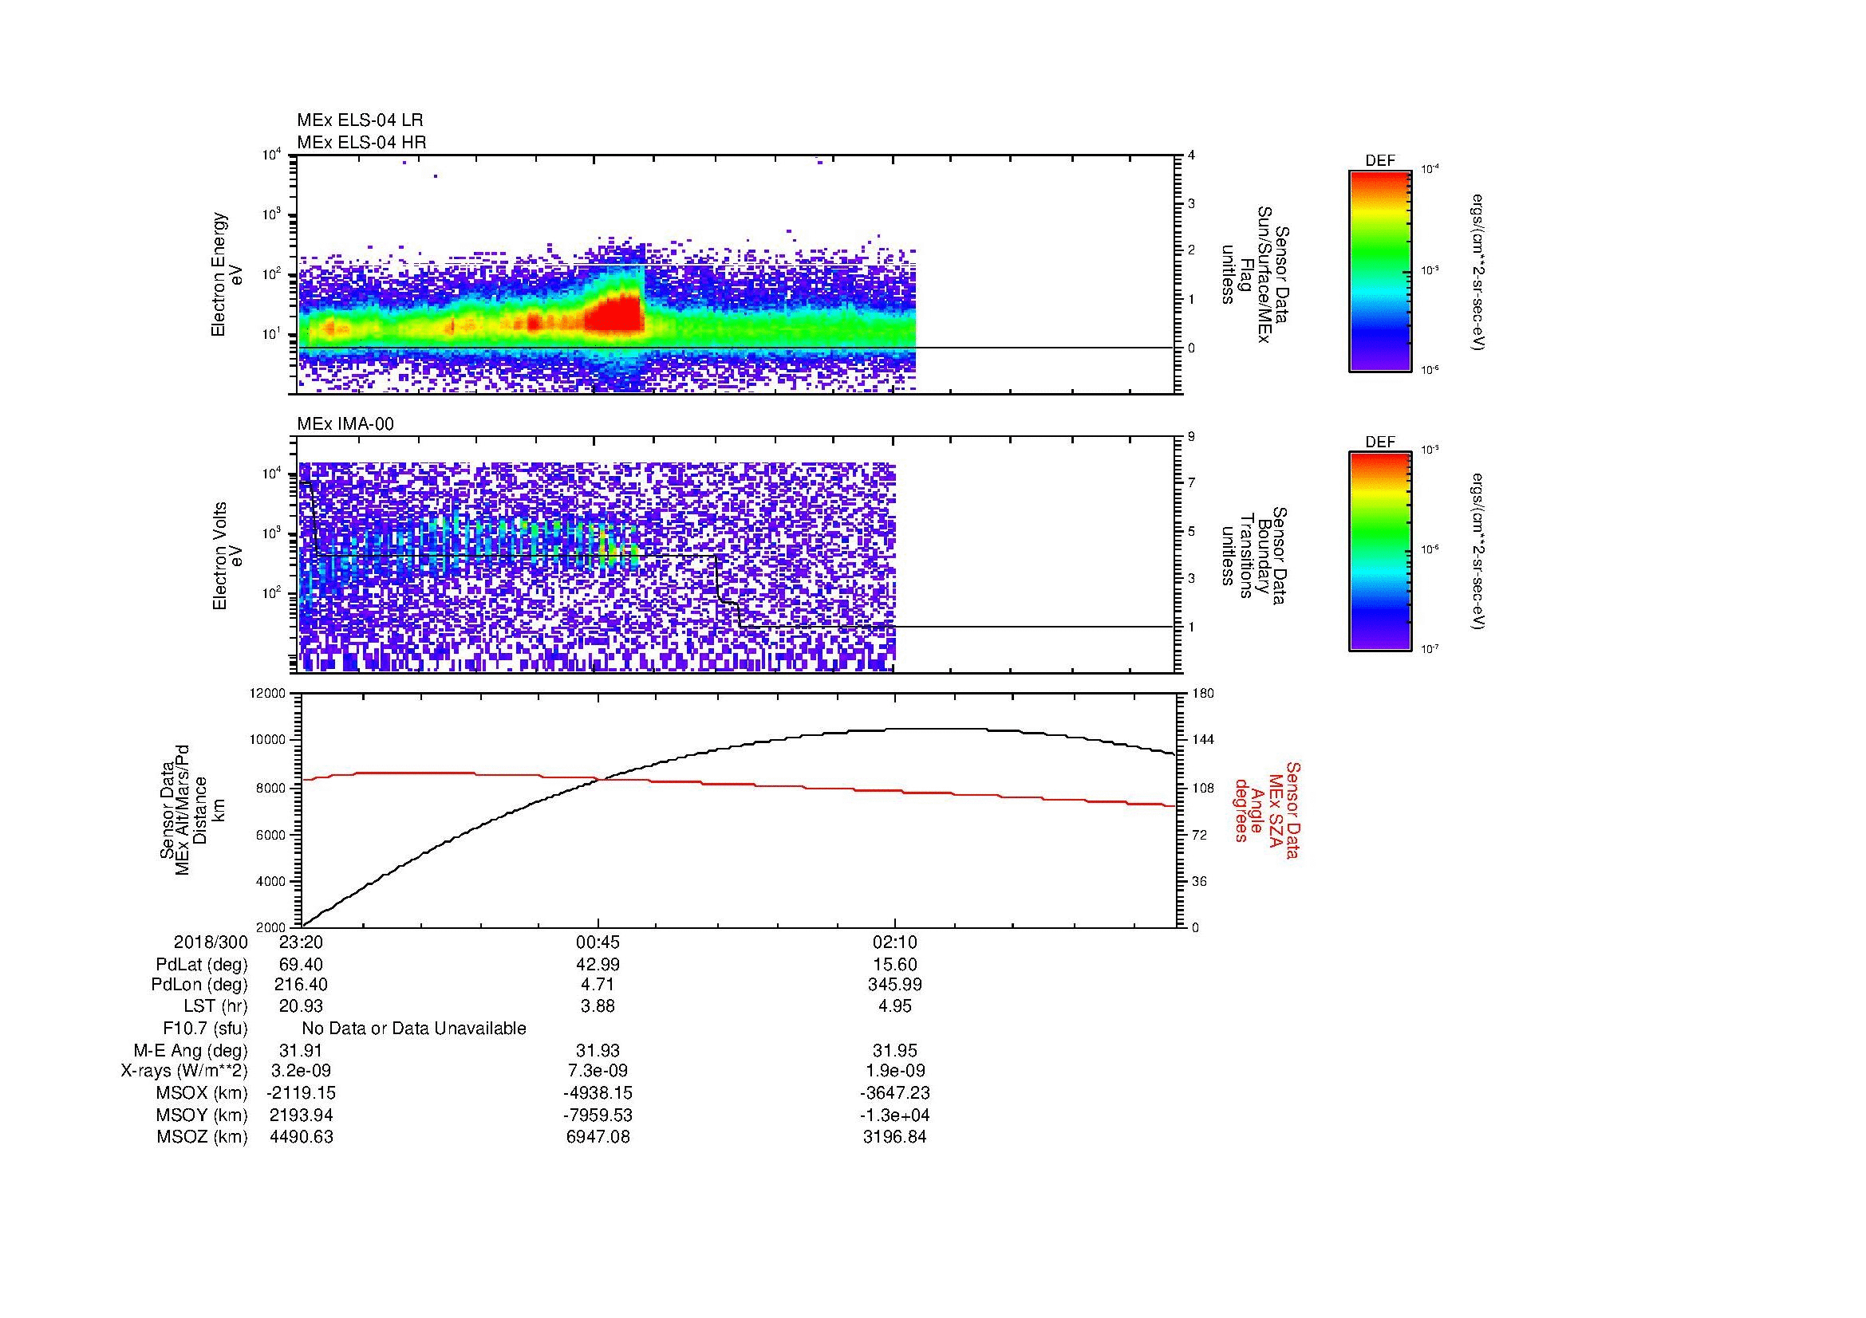Click the MSOZ value '6947.08'
The height and width of the screenshot is (1318, 1866).
598,1137
